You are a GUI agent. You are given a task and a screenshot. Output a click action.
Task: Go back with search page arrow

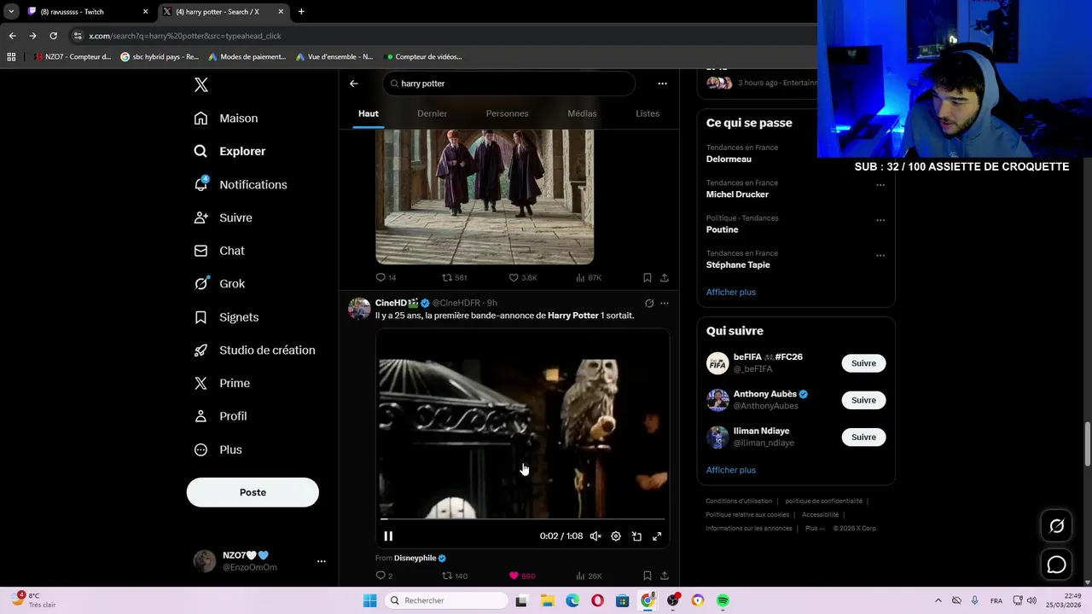[x=354, y=84]
